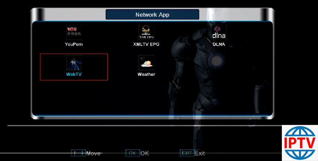Click the Move arrows key icon

click(x=78, y=153)
